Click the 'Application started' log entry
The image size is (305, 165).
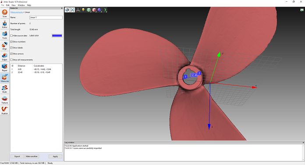pyautogui.click(x=76, y=146)
